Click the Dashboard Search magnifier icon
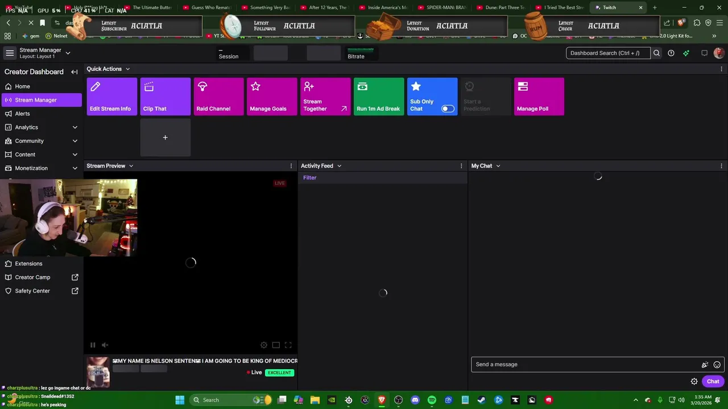 pos(656,53)
